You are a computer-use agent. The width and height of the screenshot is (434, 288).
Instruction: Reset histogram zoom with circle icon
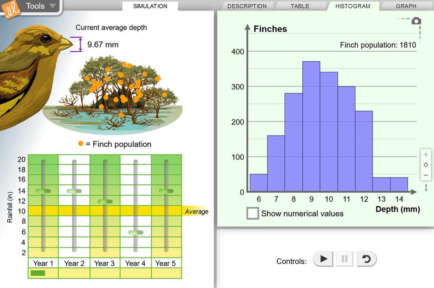426,165
